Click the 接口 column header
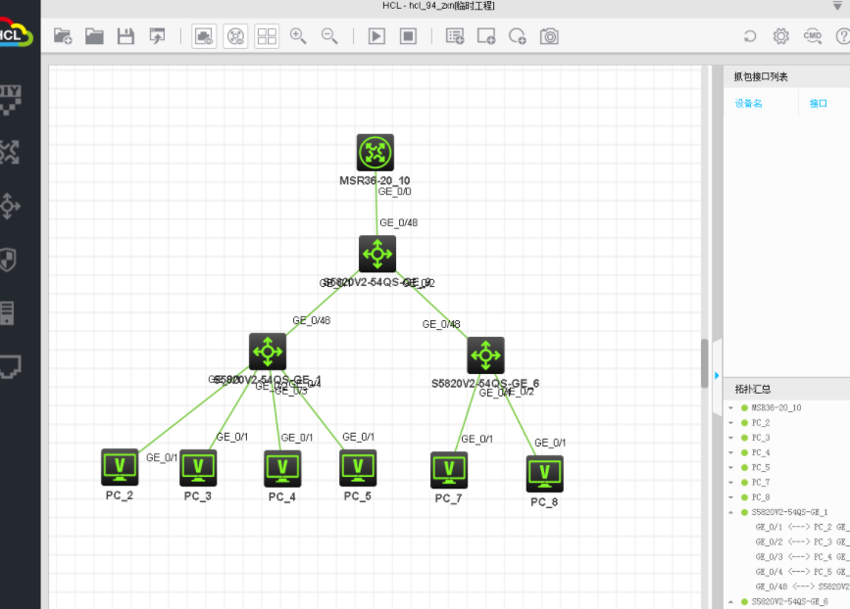 pos(818,104)
